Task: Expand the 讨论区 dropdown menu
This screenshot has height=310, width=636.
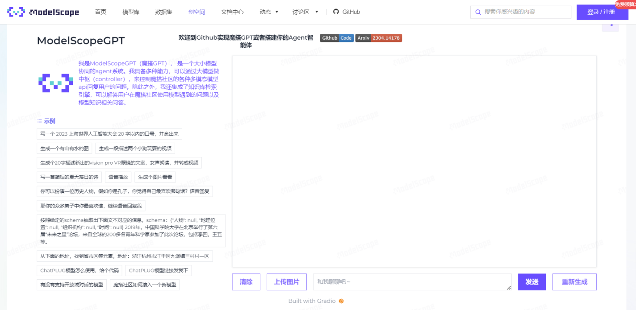Action: click(x=305, y=12)
